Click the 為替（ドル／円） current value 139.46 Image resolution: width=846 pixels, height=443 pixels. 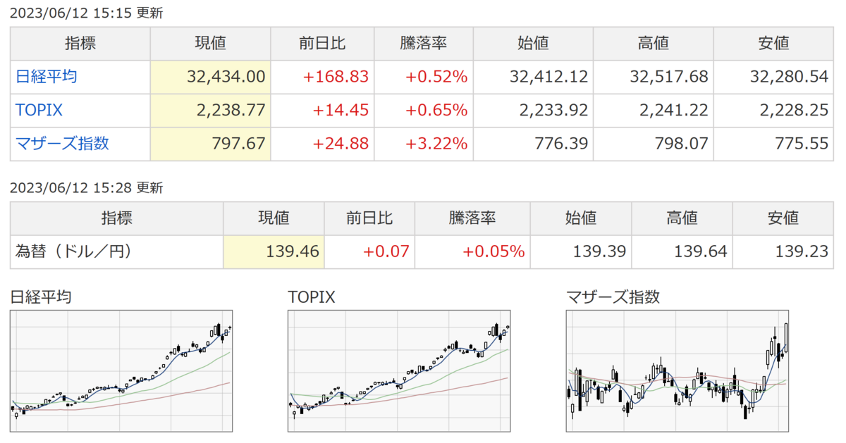tap(293, 251)
